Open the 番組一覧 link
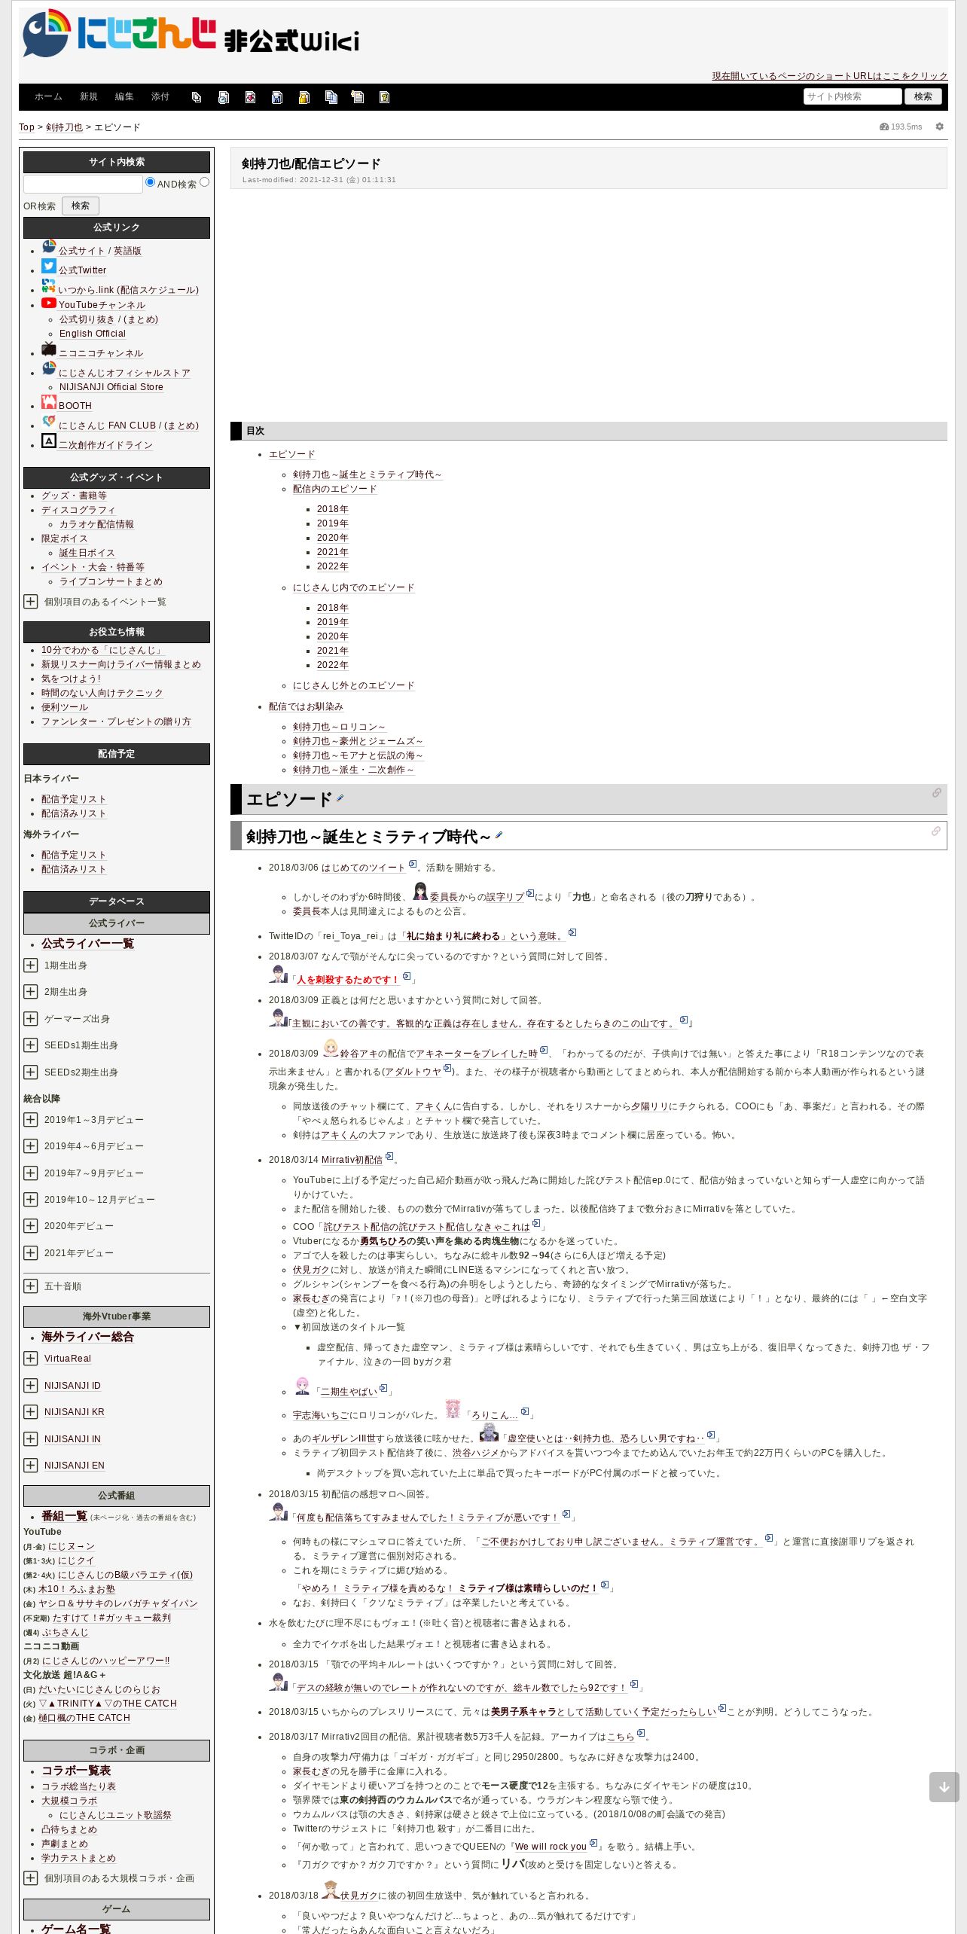967x1934 pixels. click(64, 1516)
